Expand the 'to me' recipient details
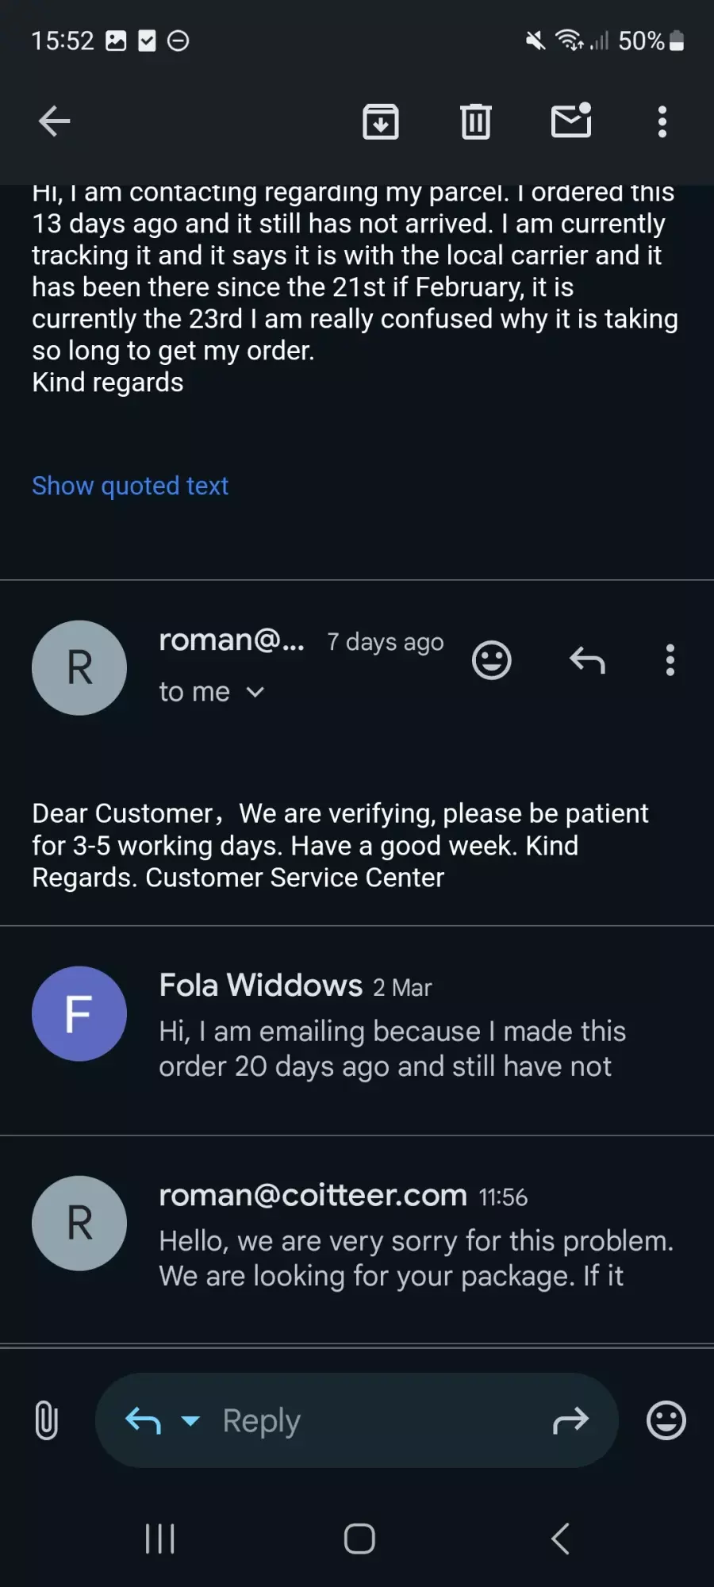This screenshot has width=714, height=1587. click(x=211, y=692)
